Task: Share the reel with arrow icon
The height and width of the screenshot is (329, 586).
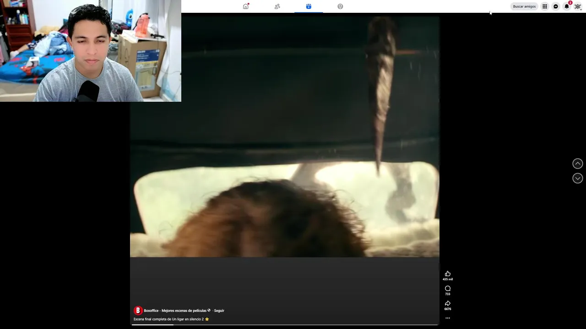Action: 448,303
